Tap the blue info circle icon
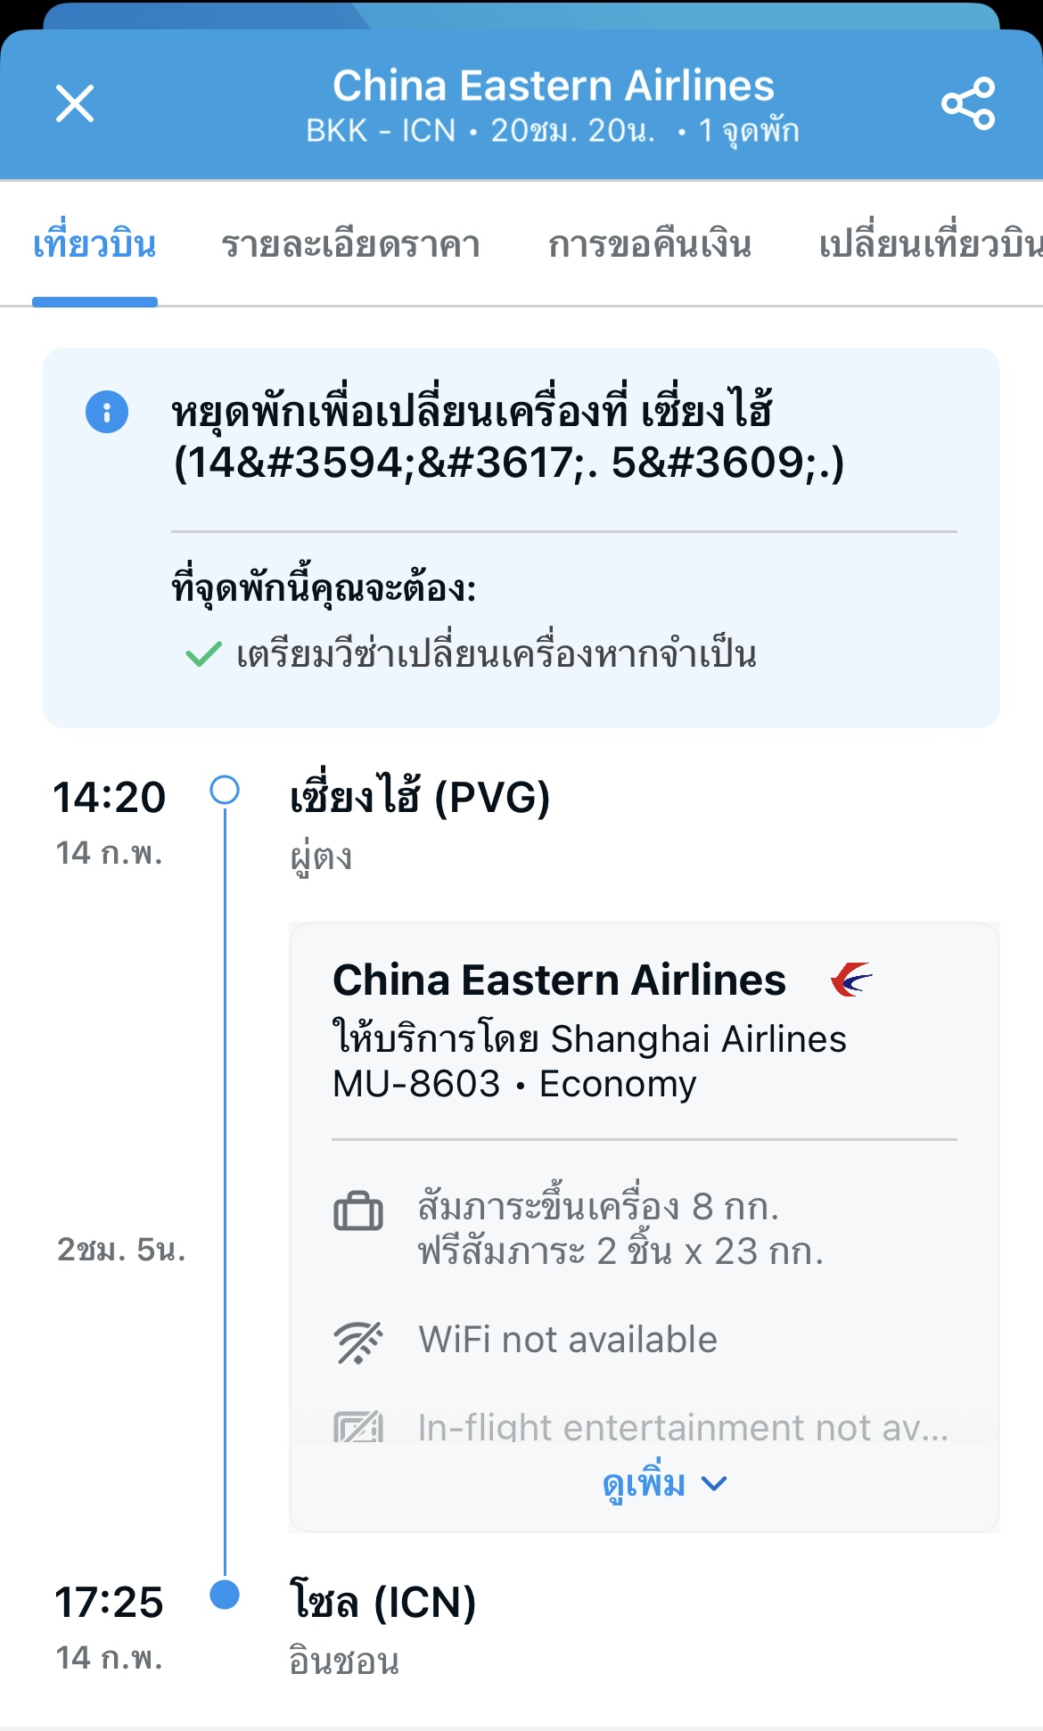The width and height of the screenshot is (1043, 1731). [107, 412]
